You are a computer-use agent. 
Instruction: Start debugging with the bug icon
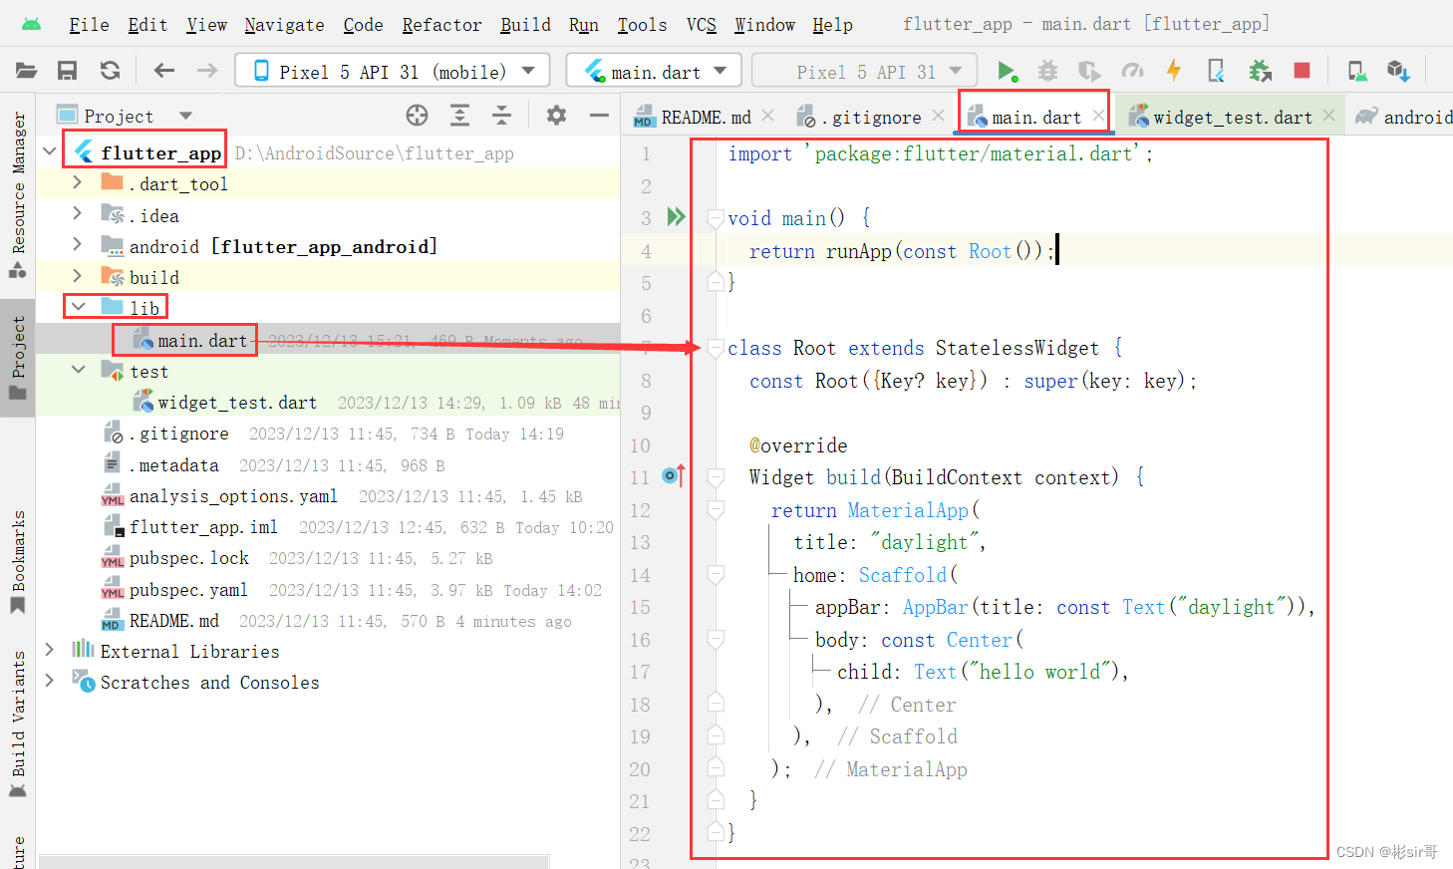point(1047,71)
